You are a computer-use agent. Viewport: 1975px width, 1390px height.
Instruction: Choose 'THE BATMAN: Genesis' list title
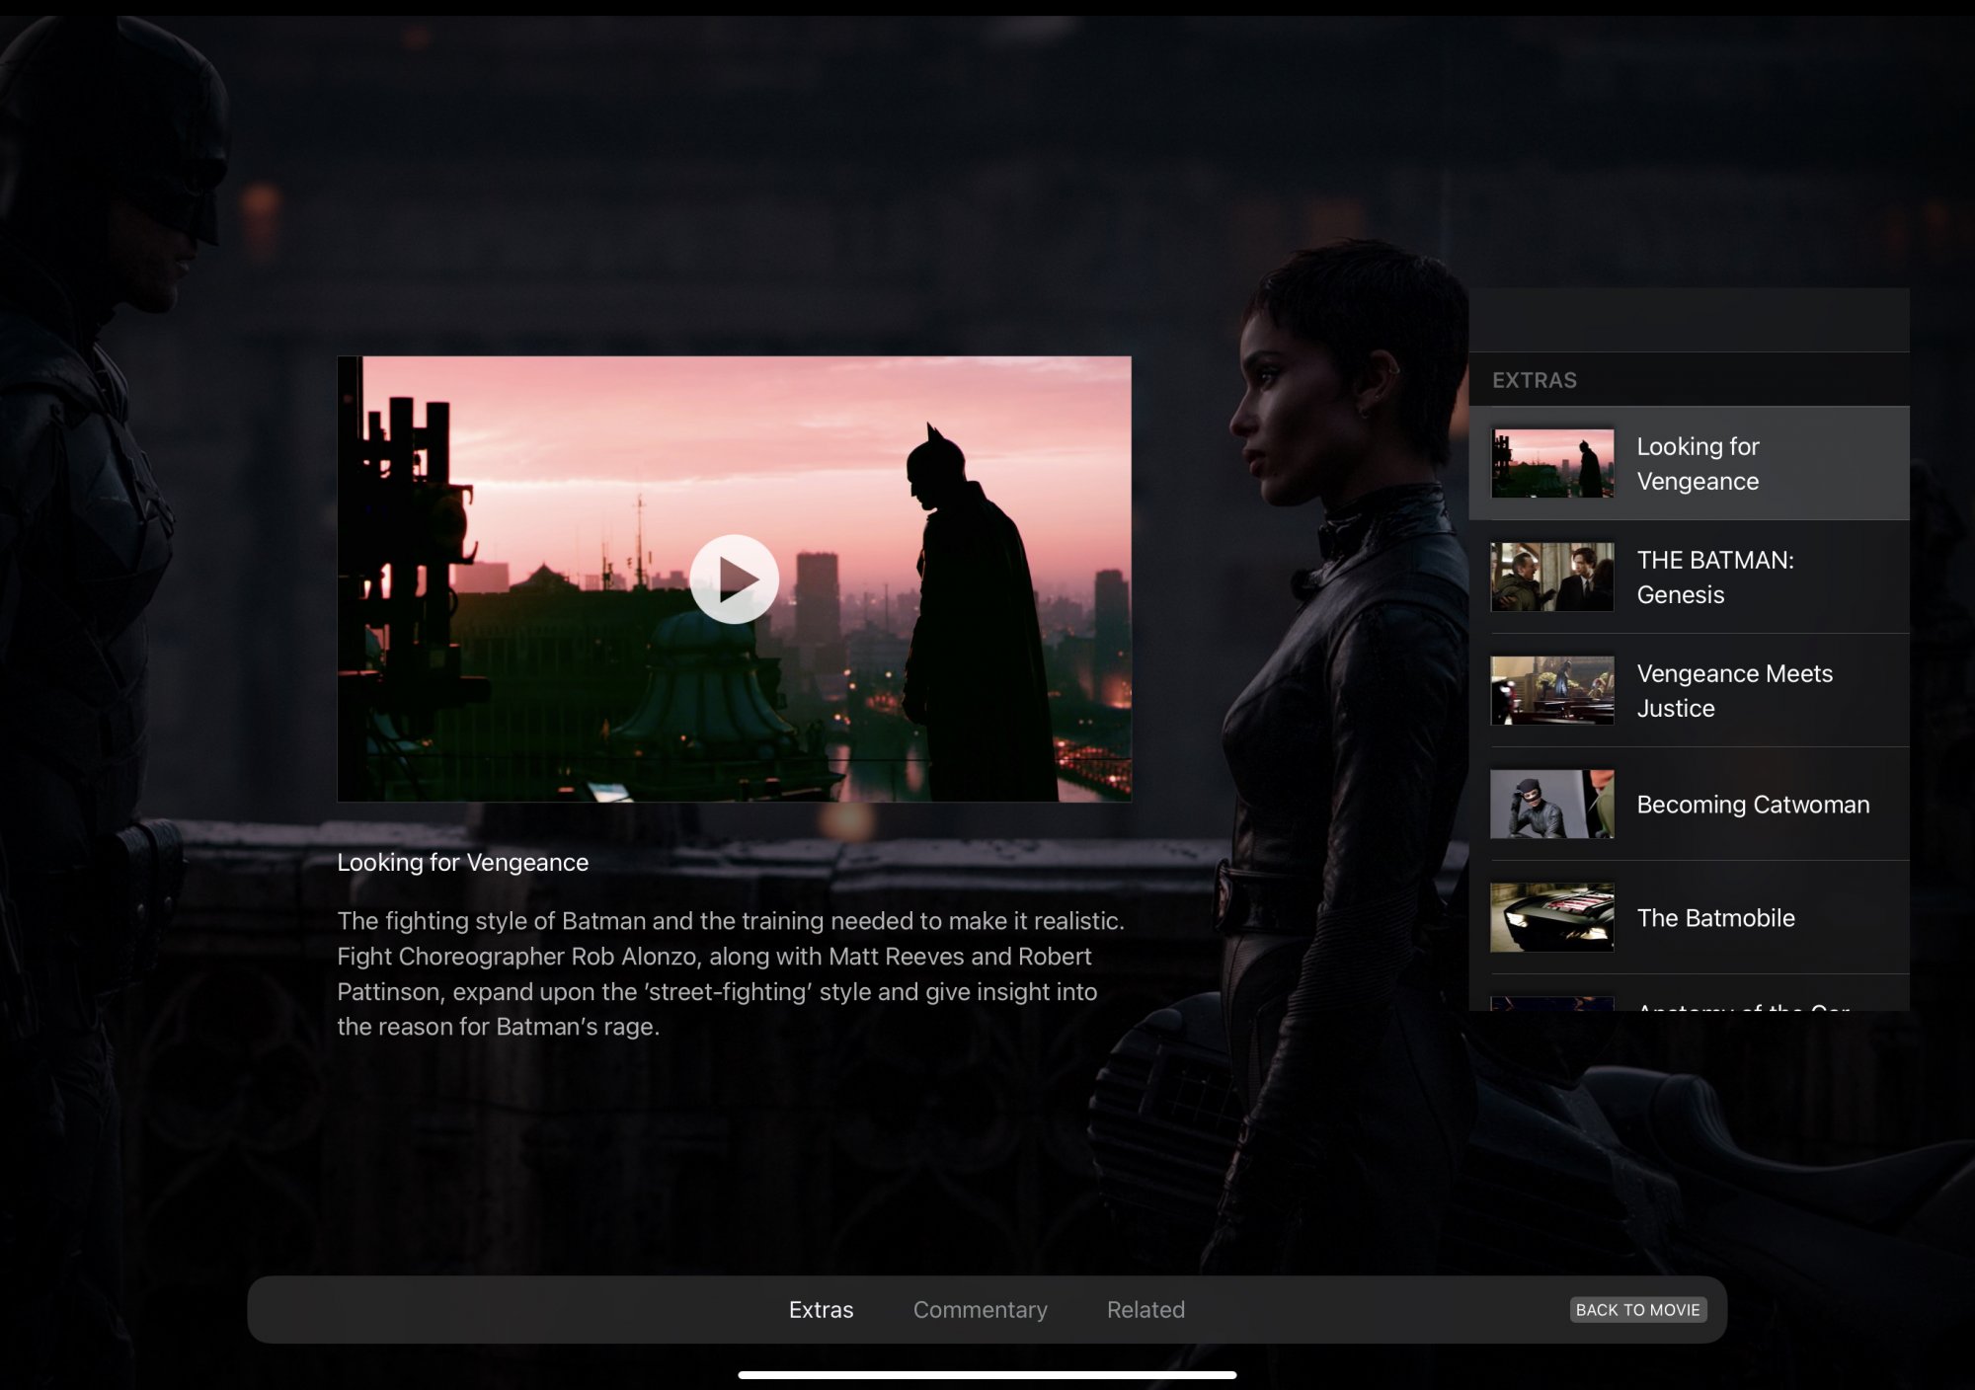tap(1714, 577)
